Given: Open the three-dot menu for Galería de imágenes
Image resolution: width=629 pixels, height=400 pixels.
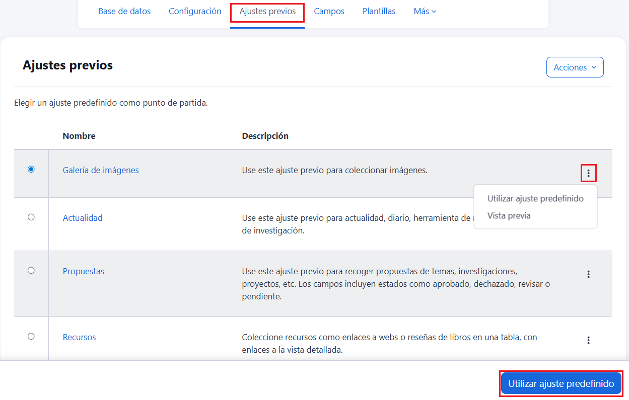Looking at the screenshot, I should [588, 173].
